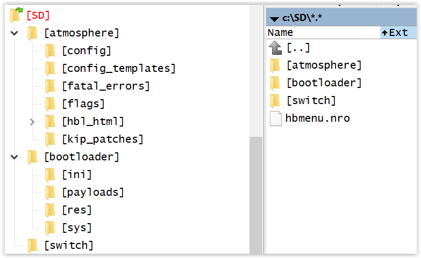Image resolution: width=421 pixels, height=258 pixels.
Task: Click the parent directory up-arrow icon
Action: pos(275,48)
